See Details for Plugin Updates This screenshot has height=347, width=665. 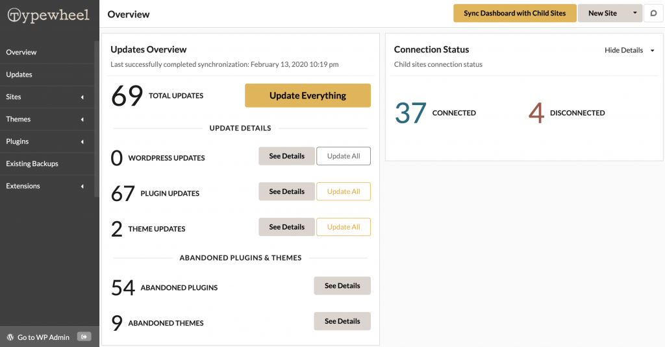[286, 191]
